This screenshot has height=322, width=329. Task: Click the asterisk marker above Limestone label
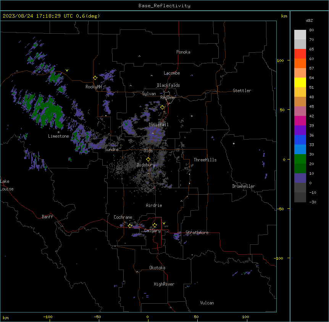(58, 132)
